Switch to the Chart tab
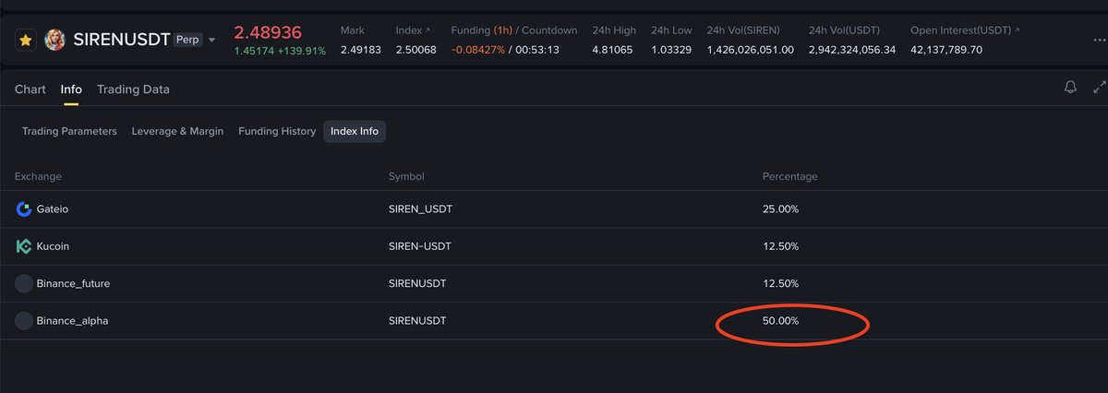This screenshot has height=393, width=1108. click(x=30, y=89)
